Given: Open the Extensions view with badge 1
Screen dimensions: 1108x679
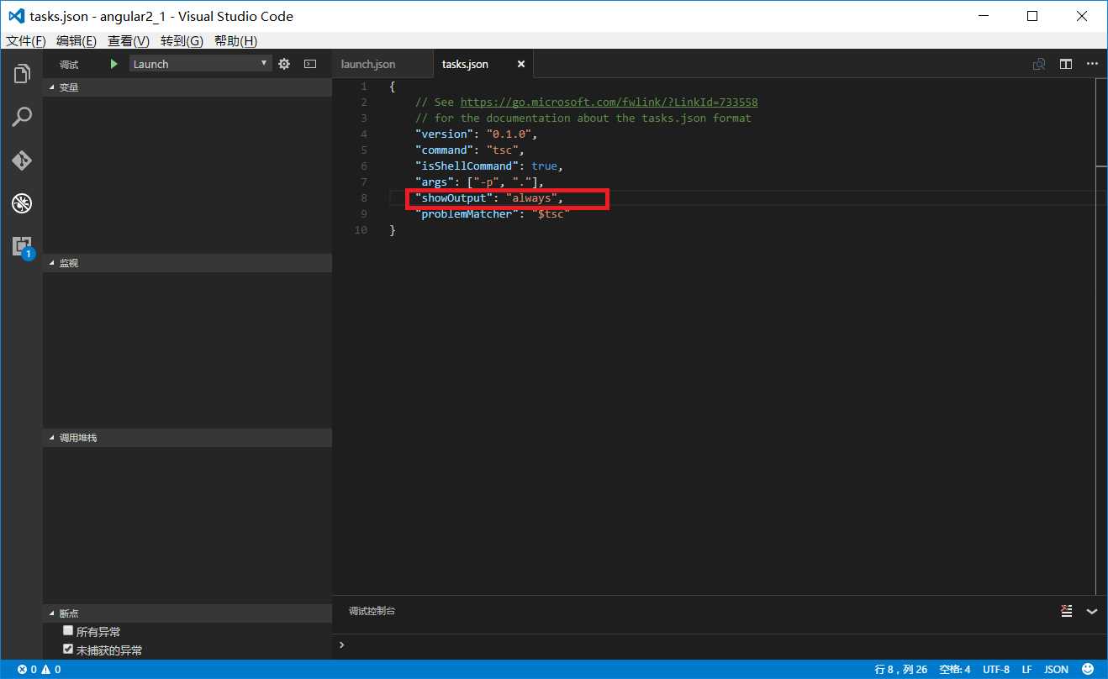Looking at the screenshot, I should (x=22, y=246).
